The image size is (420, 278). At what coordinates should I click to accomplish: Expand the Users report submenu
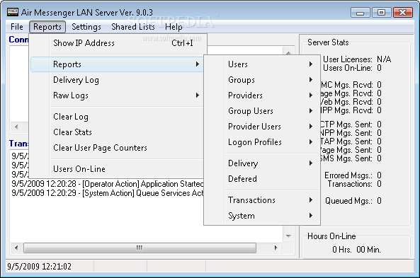pyautogui.click(x=262, y=64)
